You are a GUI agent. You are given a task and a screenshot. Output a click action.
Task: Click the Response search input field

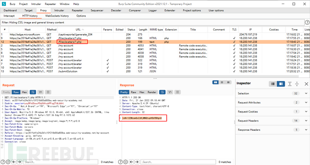pos(178,162)
